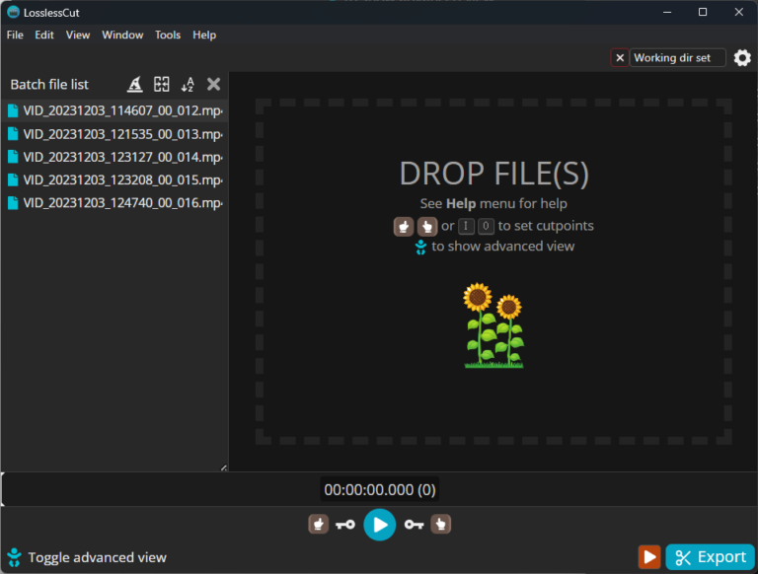Open the File menu
The image size is (758, 574).
(x=15, y=35)
